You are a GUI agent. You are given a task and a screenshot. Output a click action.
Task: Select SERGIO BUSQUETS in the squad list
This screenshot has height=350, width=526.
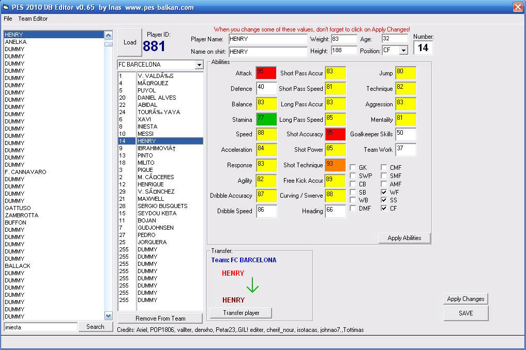[161, 206]
